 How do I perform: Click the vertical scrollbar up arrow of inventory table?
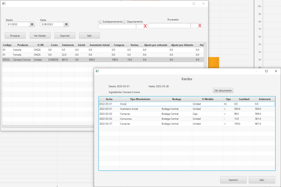[205, 43]
